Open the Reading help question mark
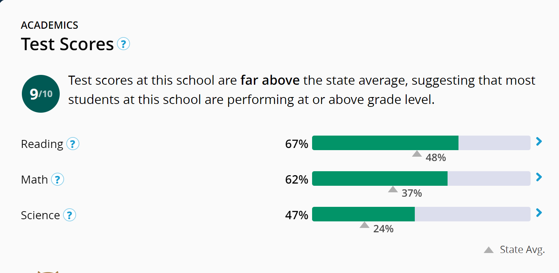559x273 pixels. tap(73, 144)
